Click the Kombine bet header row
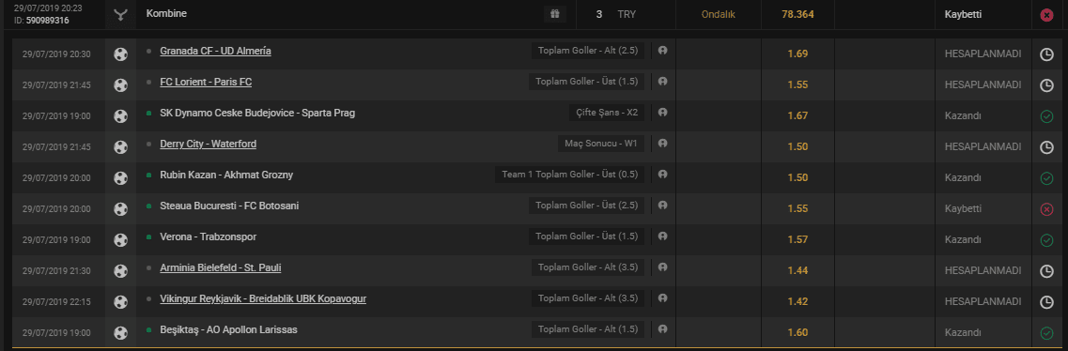This screenshot has height=351, width=1068. (534, 14)
